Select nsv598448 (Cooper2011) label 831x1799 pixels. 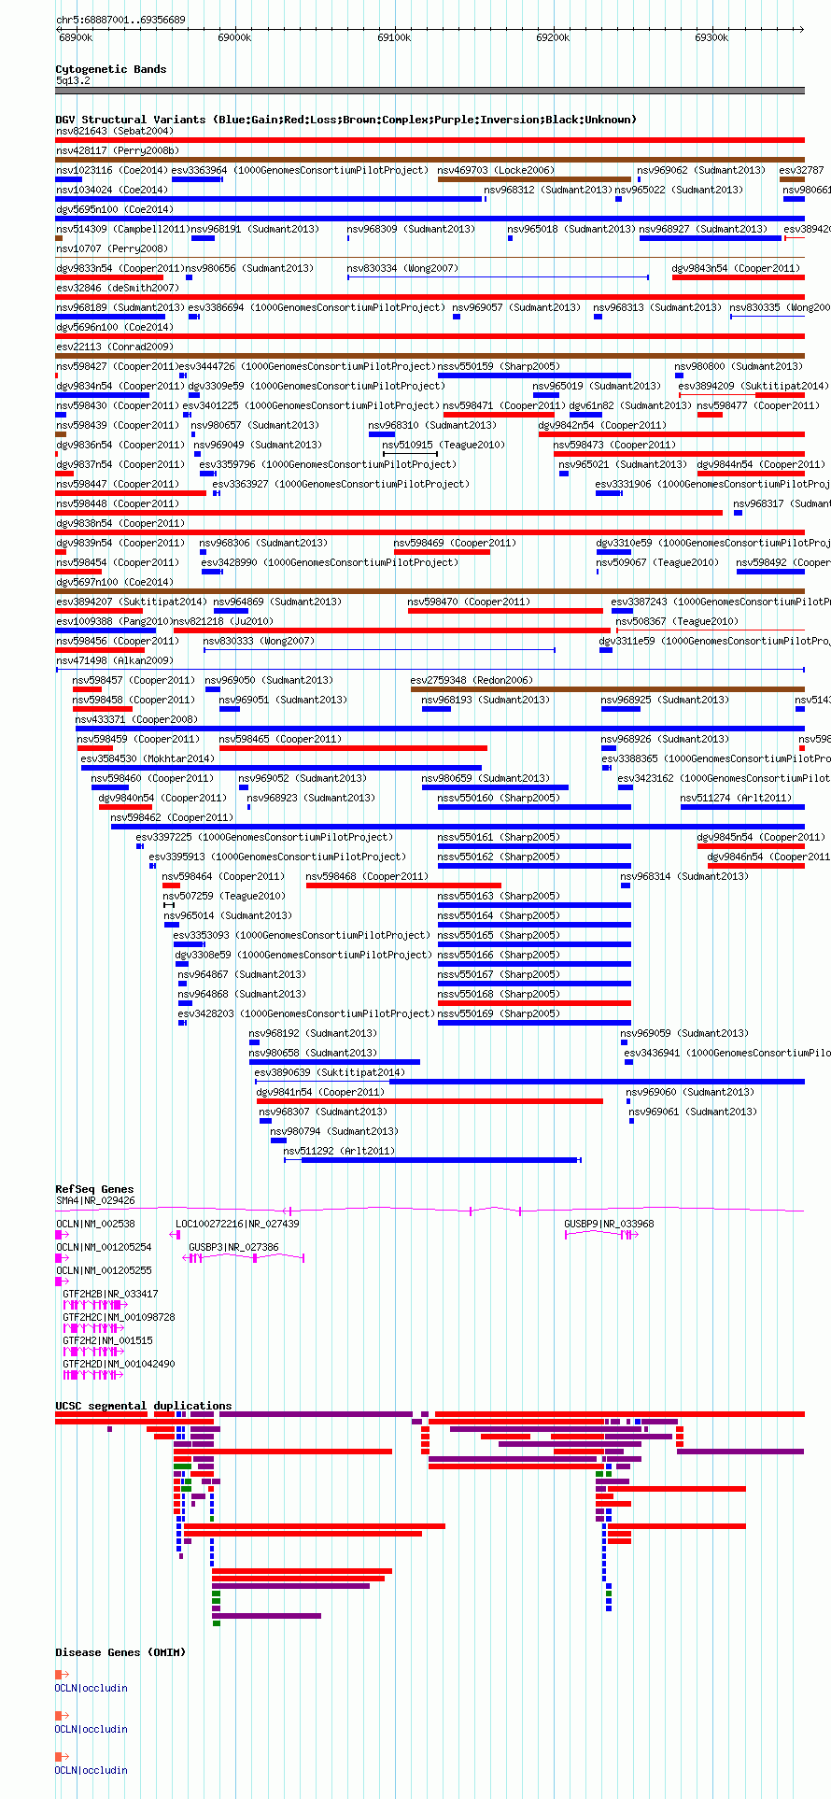coord(117,503)
